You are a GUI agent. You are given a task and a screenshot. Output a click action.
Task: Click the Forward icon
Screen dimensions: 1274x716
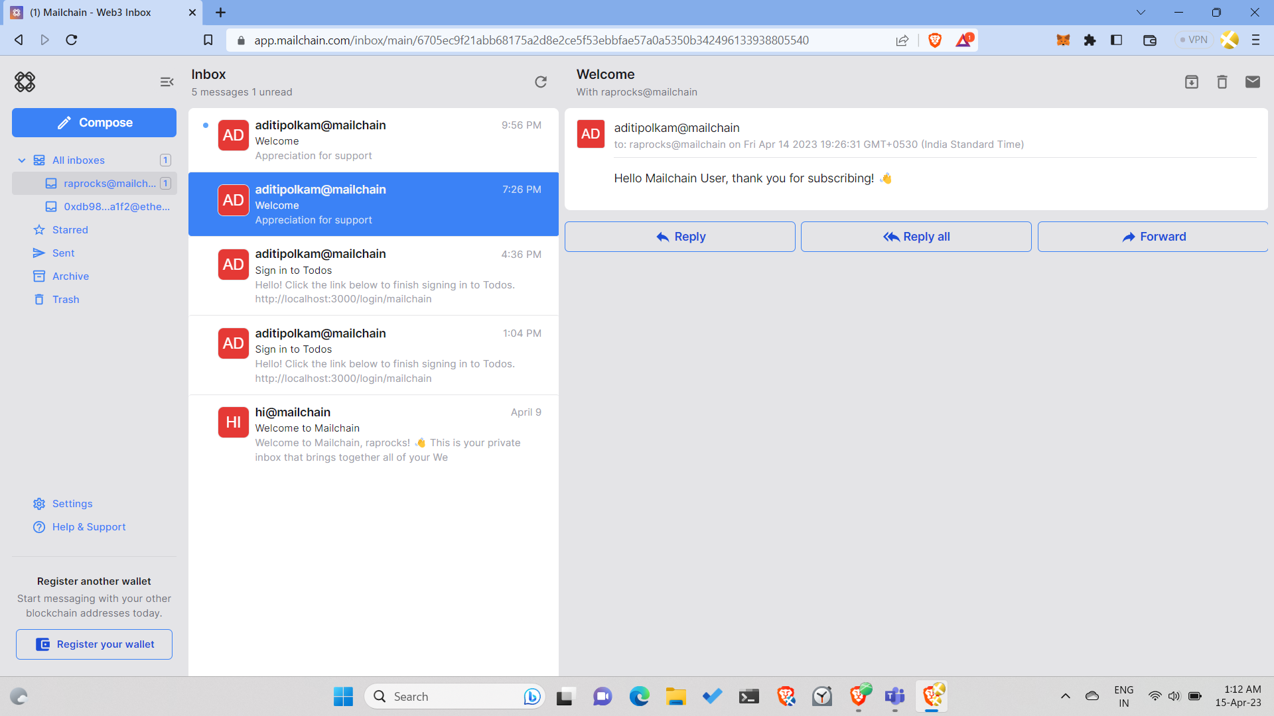1128,236
